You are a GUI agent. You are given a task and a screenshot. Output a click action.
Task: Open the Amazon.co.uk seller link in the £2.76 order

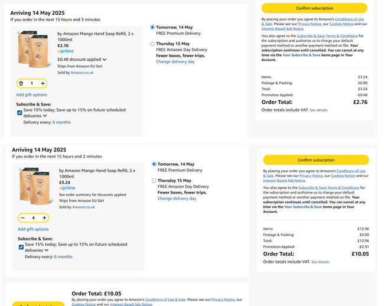(82, 73)
